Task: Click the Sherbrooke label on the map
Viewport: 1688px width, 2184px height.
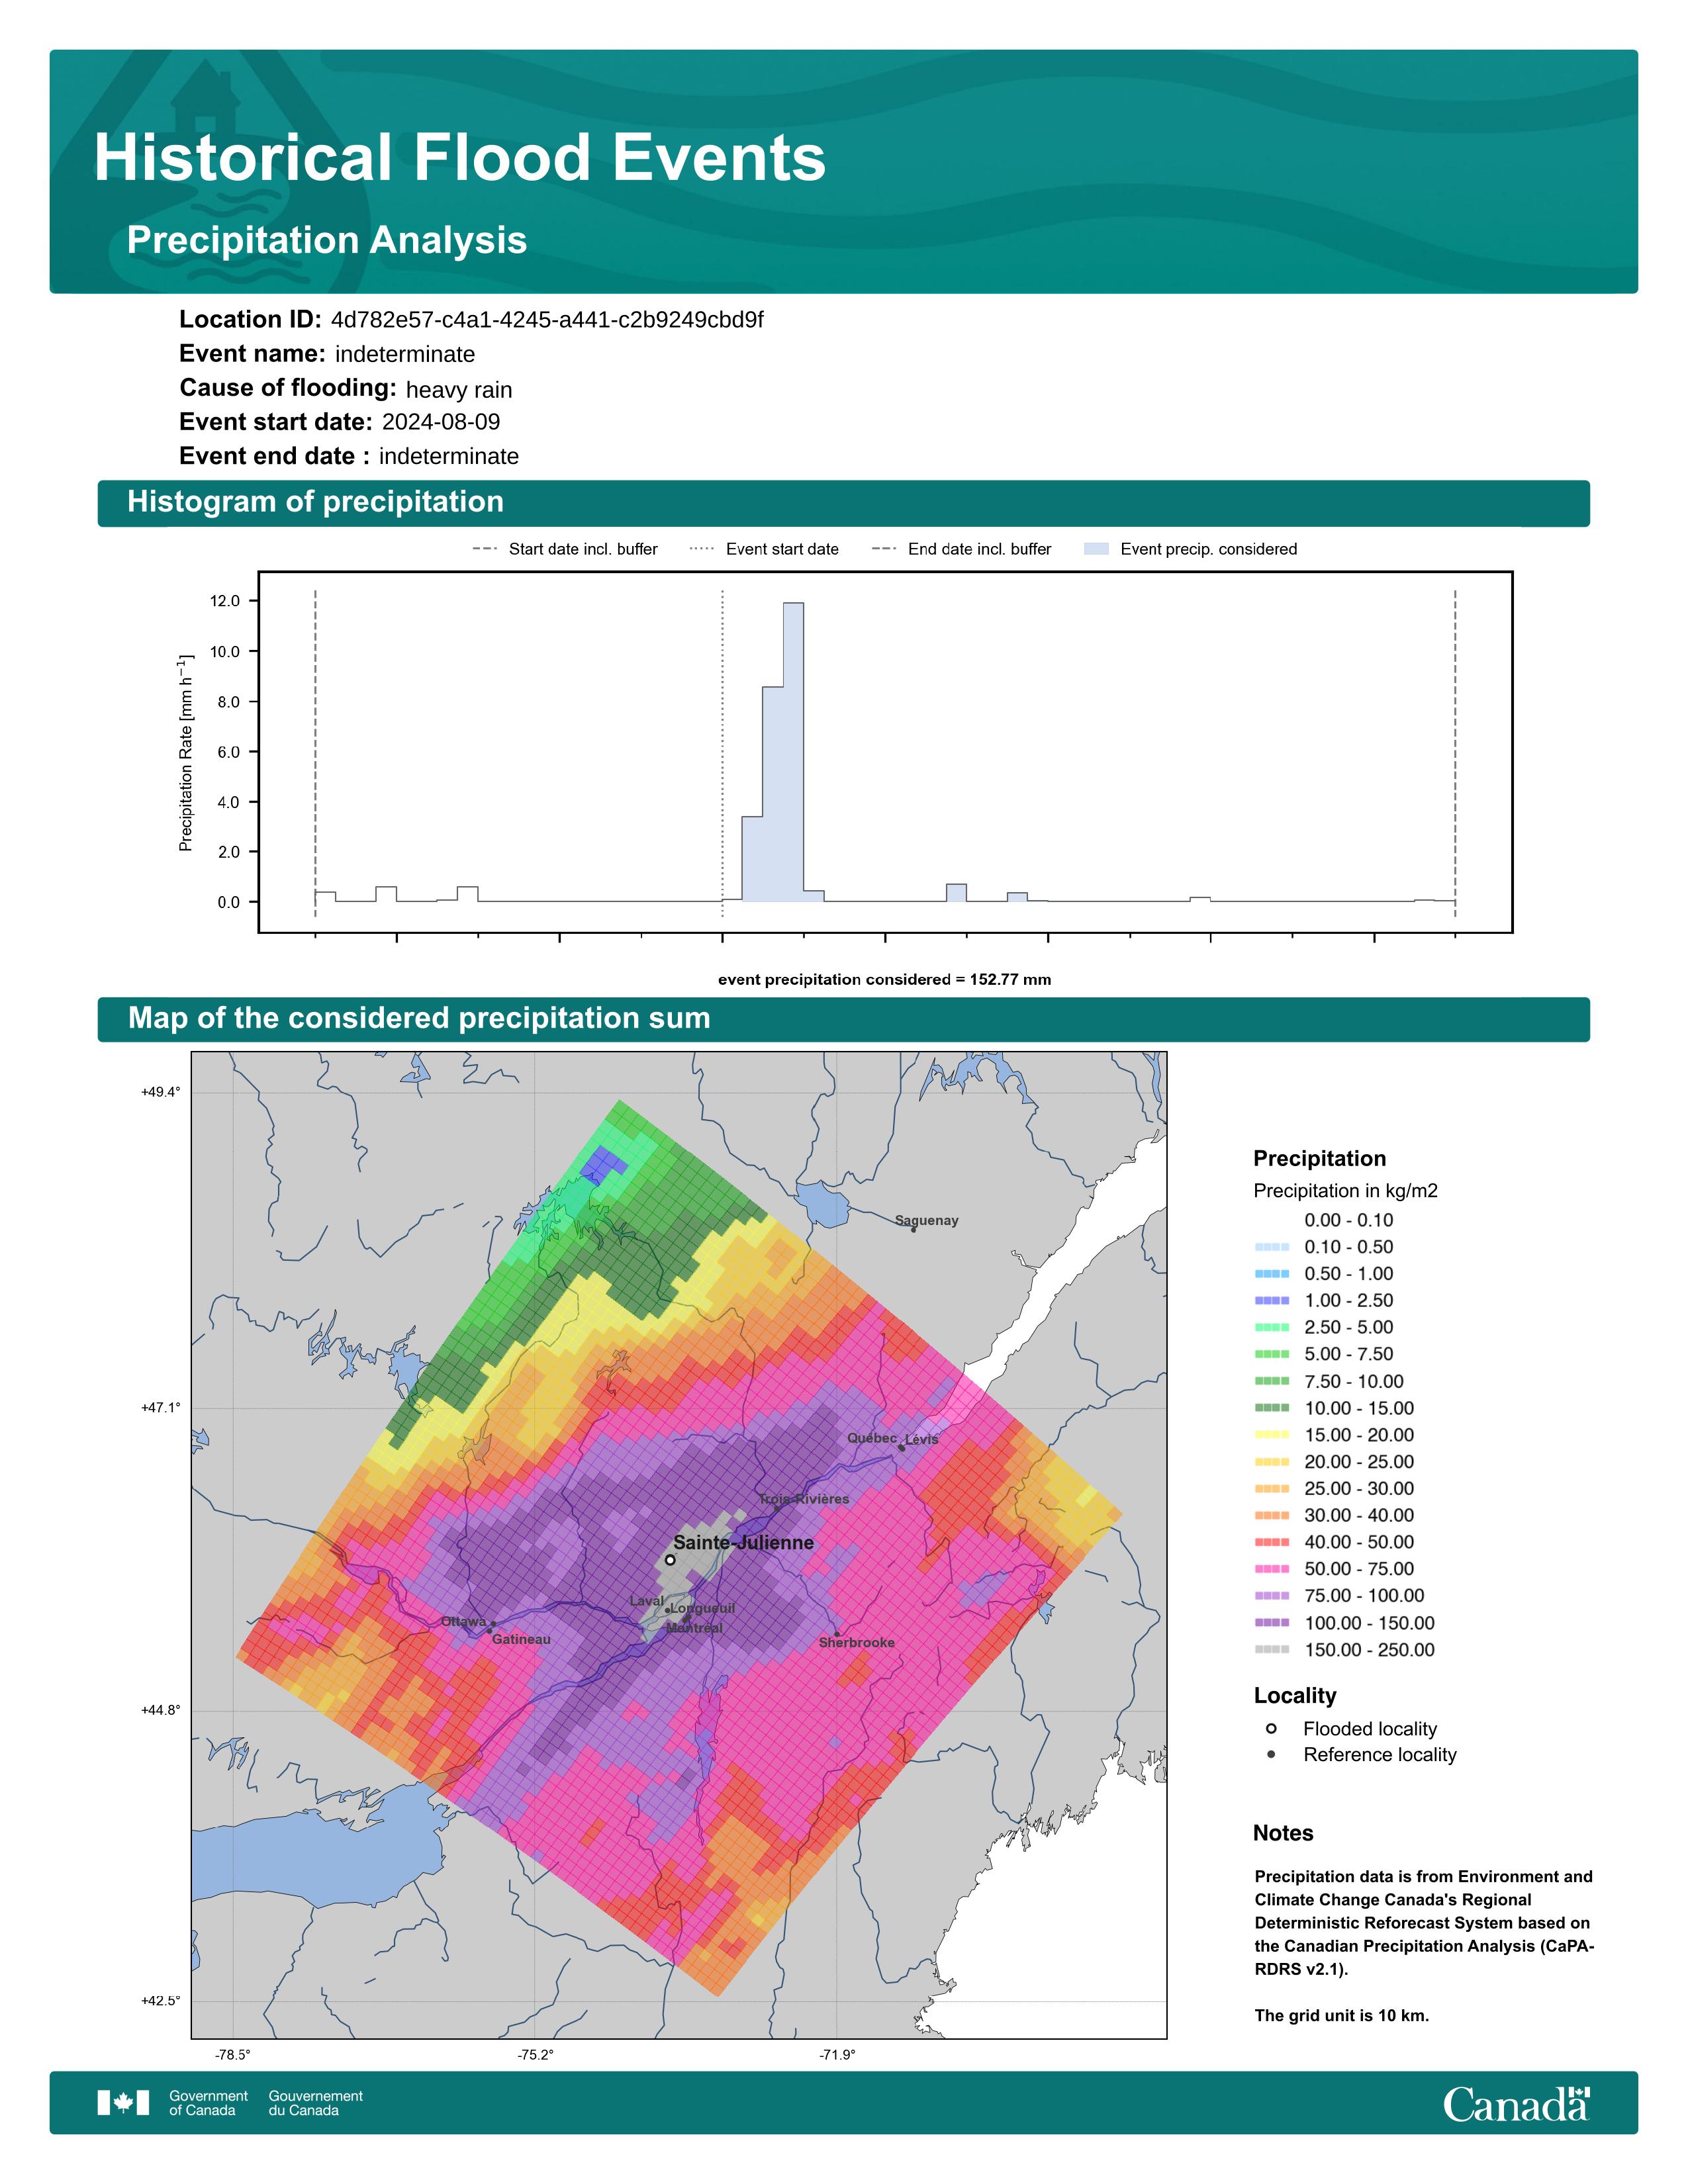Action: [x=856, y=1642]
